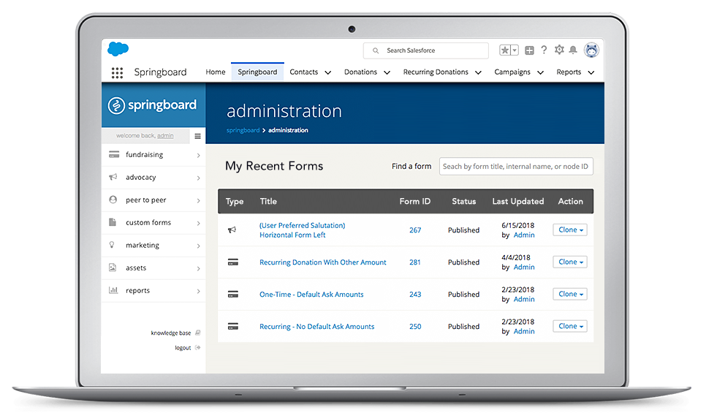706x413 pixels.
Task: Click the Search Salesforce field
Action: pyautogui.click(x=426, y=50)
